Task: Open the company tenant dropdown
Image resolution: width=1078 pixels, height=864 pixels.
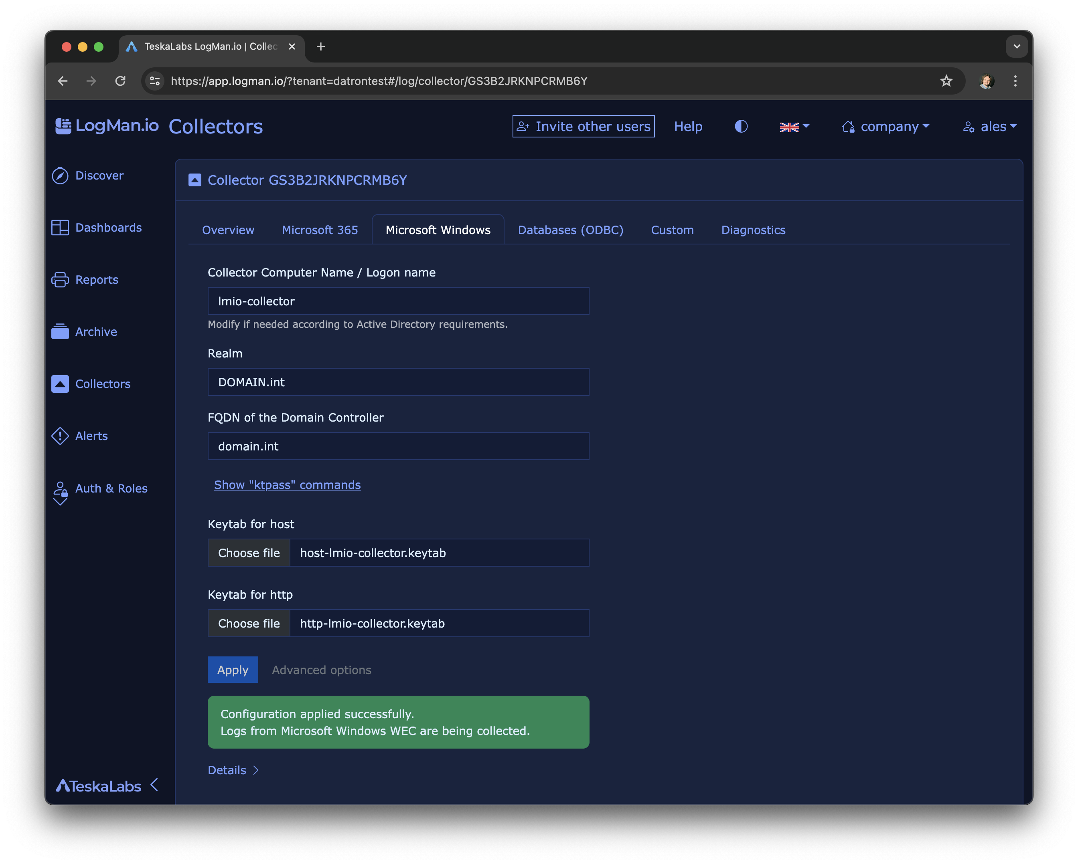Action: [x=885, y=126]
